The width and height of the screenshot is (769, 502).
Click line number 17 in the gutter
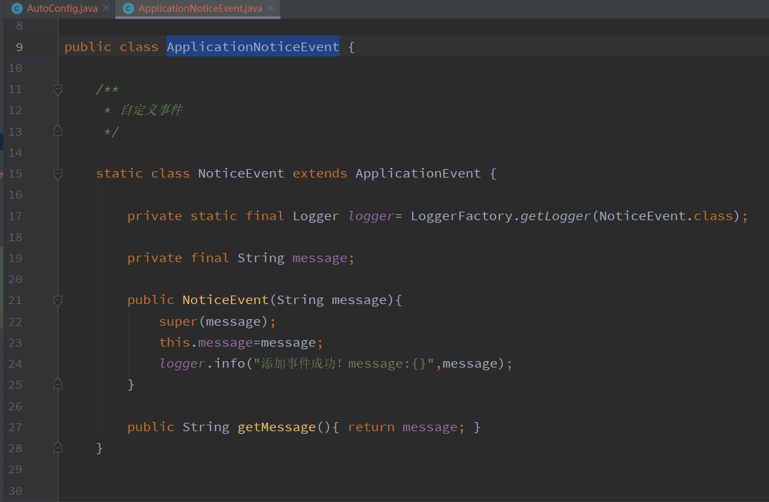click(15, 216)
